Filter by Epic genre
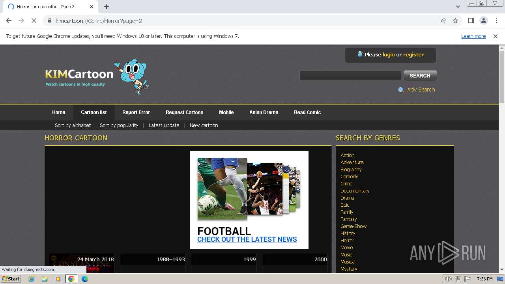 [x=345, y=205]
